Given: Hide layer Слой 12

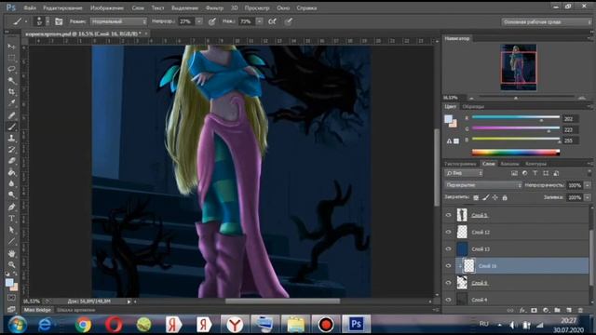Looking at the screenshot, I should pos(448,232).
